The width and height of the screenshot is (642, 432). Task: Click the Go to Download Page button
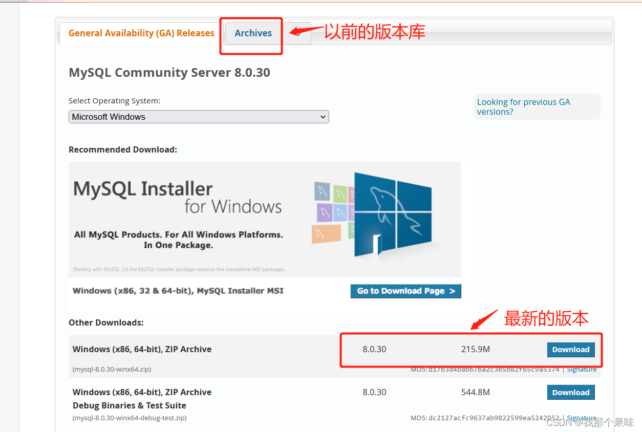pos(406,291)
